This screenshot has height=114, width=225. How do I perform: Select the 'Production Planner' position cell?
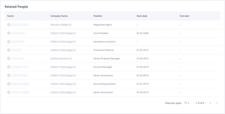point(104,50)
